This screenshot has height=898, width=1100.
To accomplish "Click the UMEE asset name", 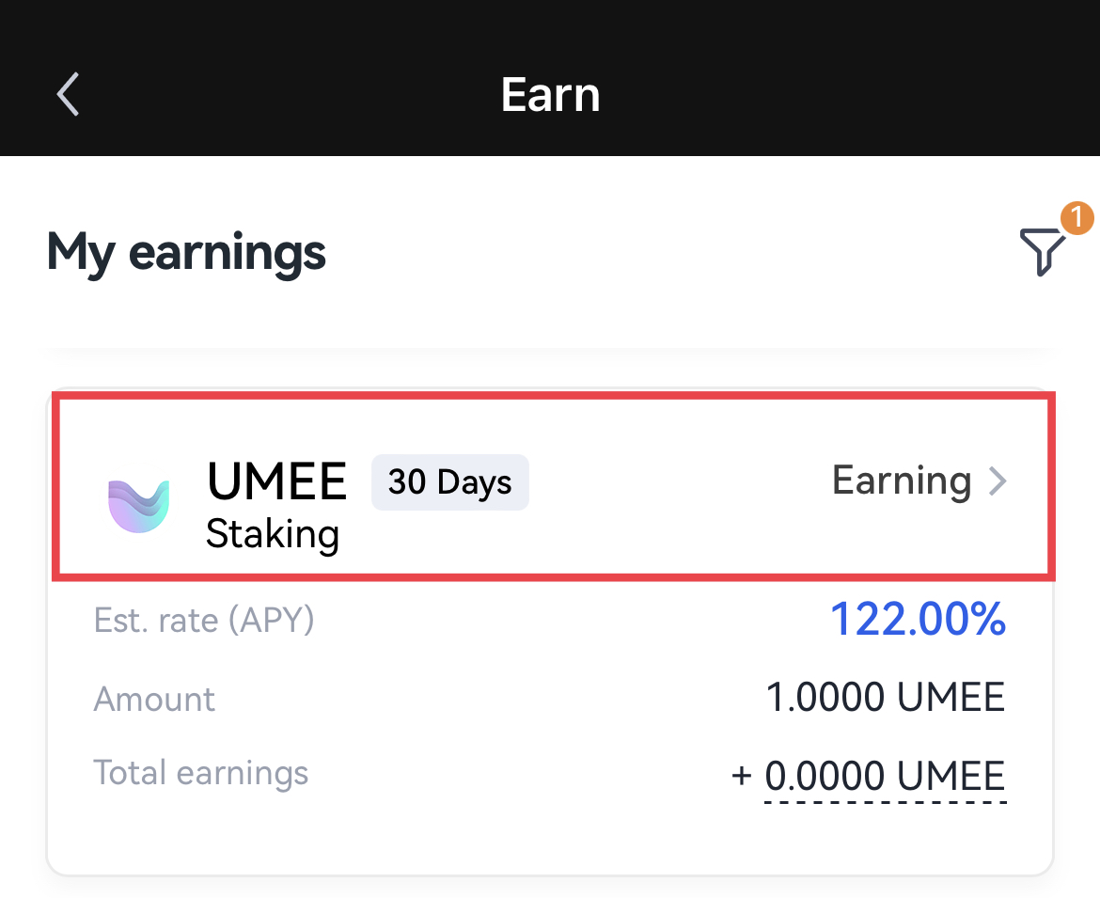I will (x=277, y=481).
